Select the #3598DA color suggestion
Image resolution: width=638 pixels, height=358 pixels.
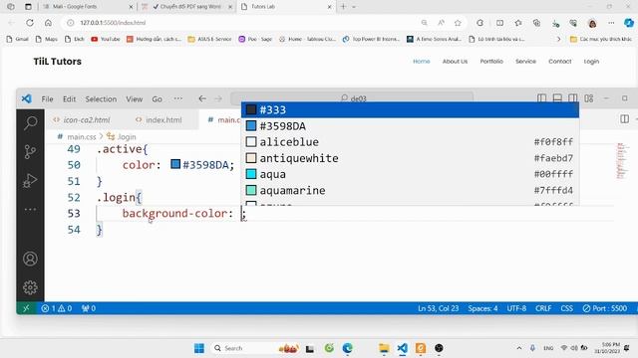click(410, 126)
